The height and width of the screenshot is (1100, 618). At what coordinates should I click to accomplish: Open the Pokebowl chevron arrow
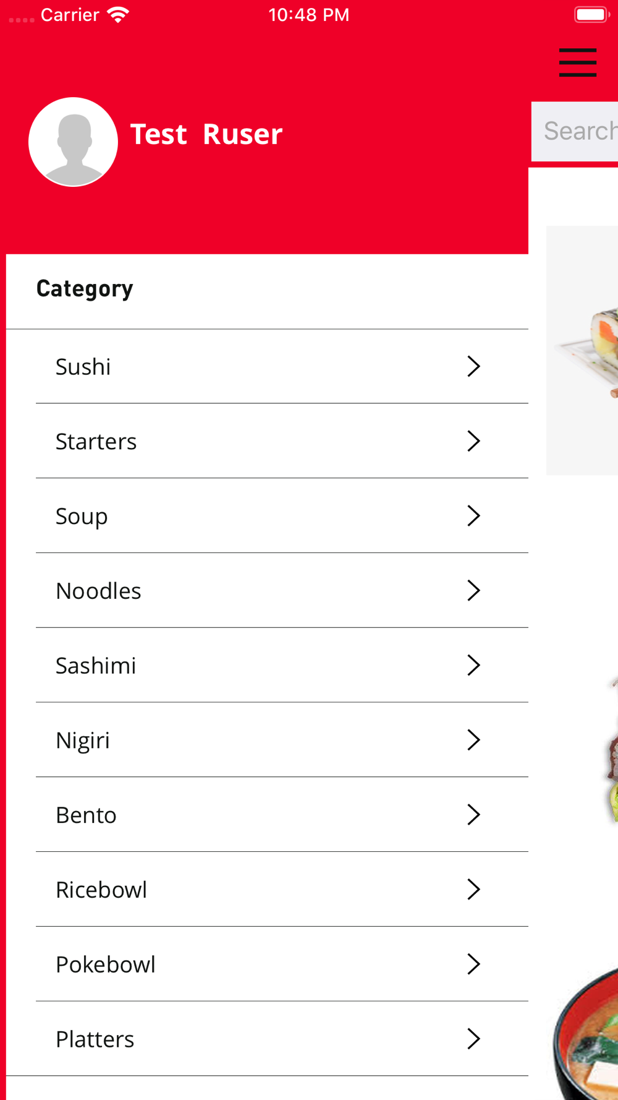coord(473,964)
